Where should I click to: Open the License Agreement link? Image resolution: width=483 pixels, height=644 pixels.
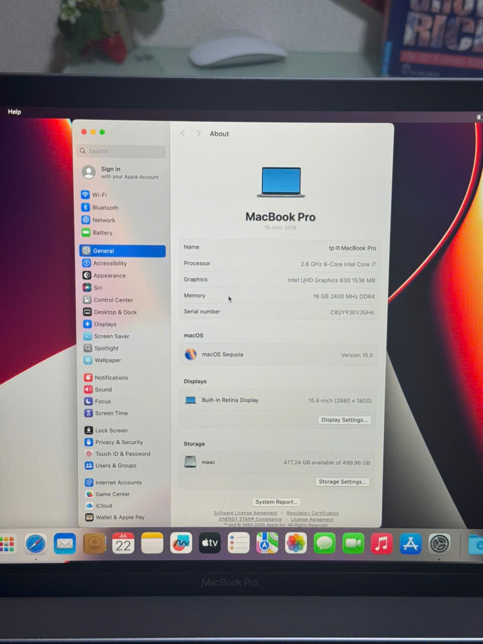pos(312,519)
